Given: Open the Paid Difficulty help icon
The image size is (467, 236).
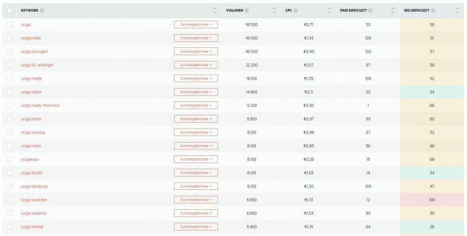Looking at the screenshot, I should click(370, 10).
